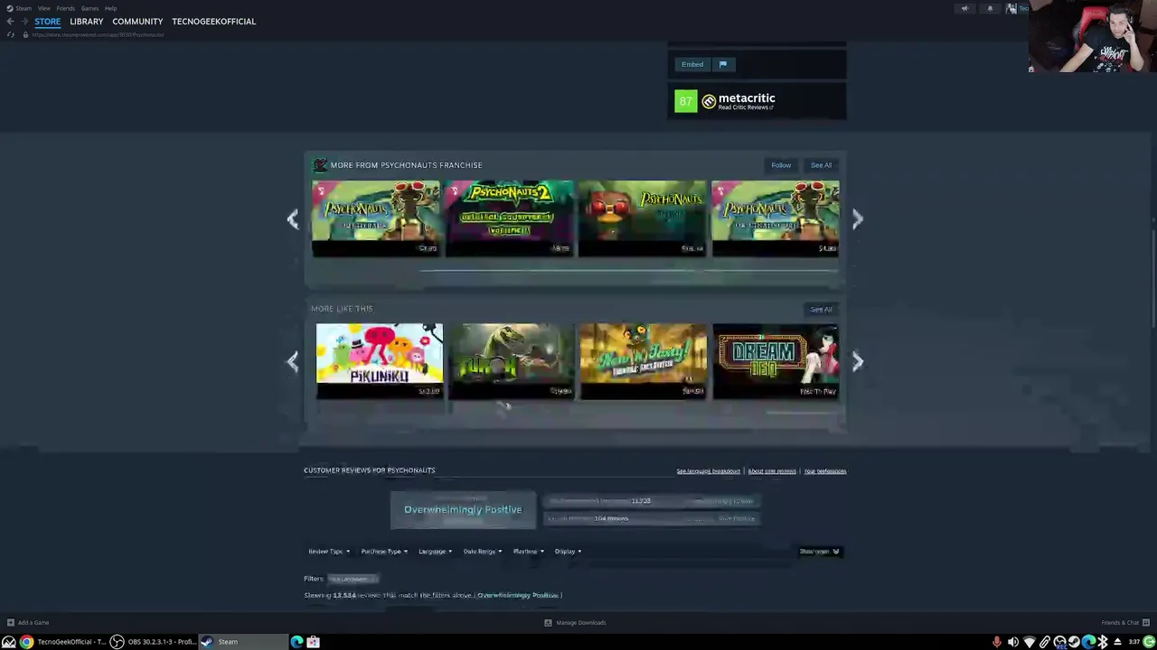This screenshot has height=650, width=1157.
Task: Click See All in the More Like This section
Action: 821,310
